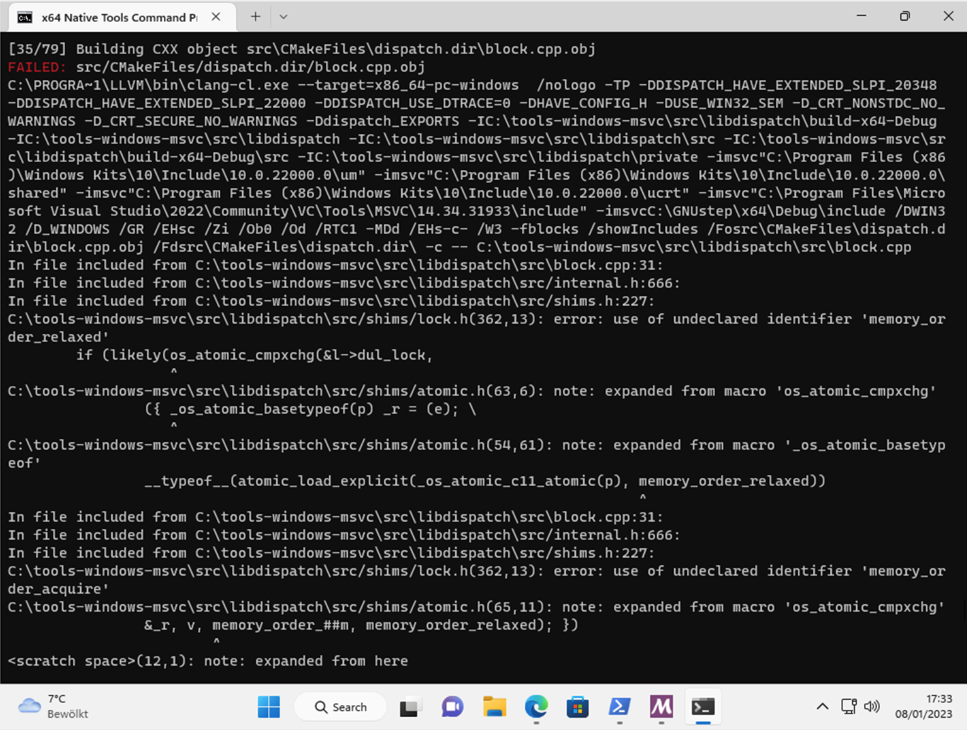Open Microsoft Store from taskbar
This screenshot has width=967, height=730.
(x=578, y=707)
